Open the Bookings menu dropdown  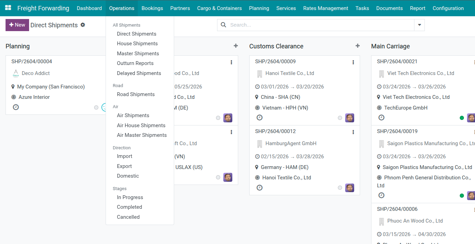coord(152,8)
